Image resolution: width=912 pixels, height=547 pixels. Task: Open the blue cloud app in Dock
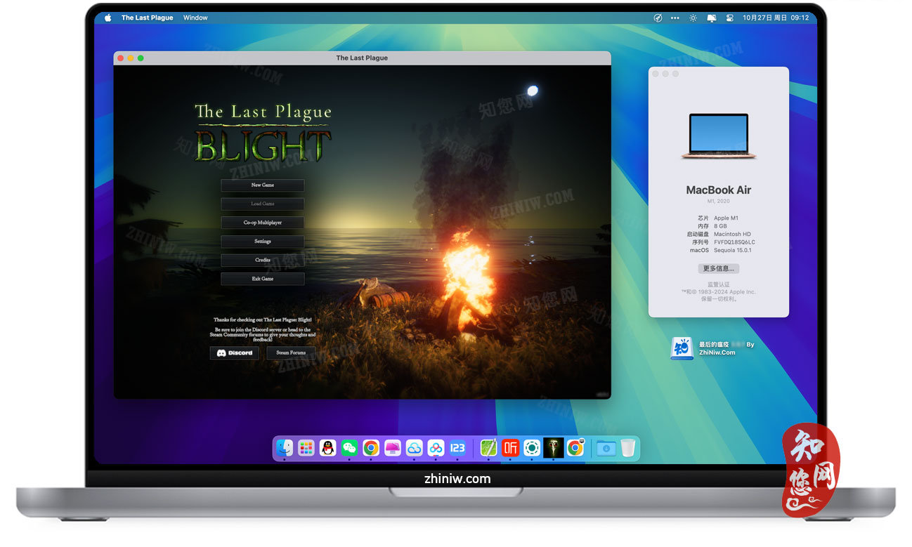pyautogui.click(x=415, y=447)
